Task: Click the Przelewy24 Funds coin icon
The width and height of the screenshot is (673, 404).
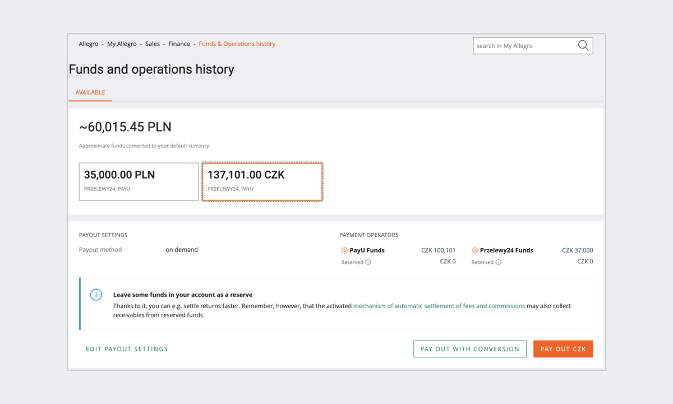Action: (474, 250)
